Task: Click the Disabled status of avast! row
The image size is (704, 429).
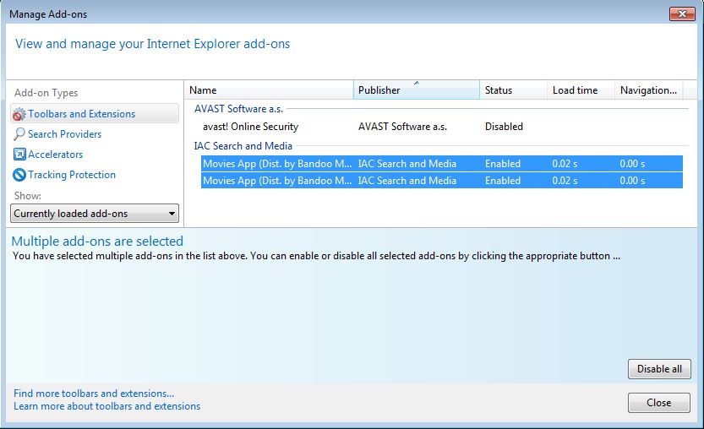Action: (504, 127)
